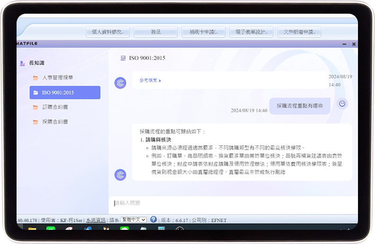
Task: Click the 文件新增申請 button
Action: click(x=299, y=32)
